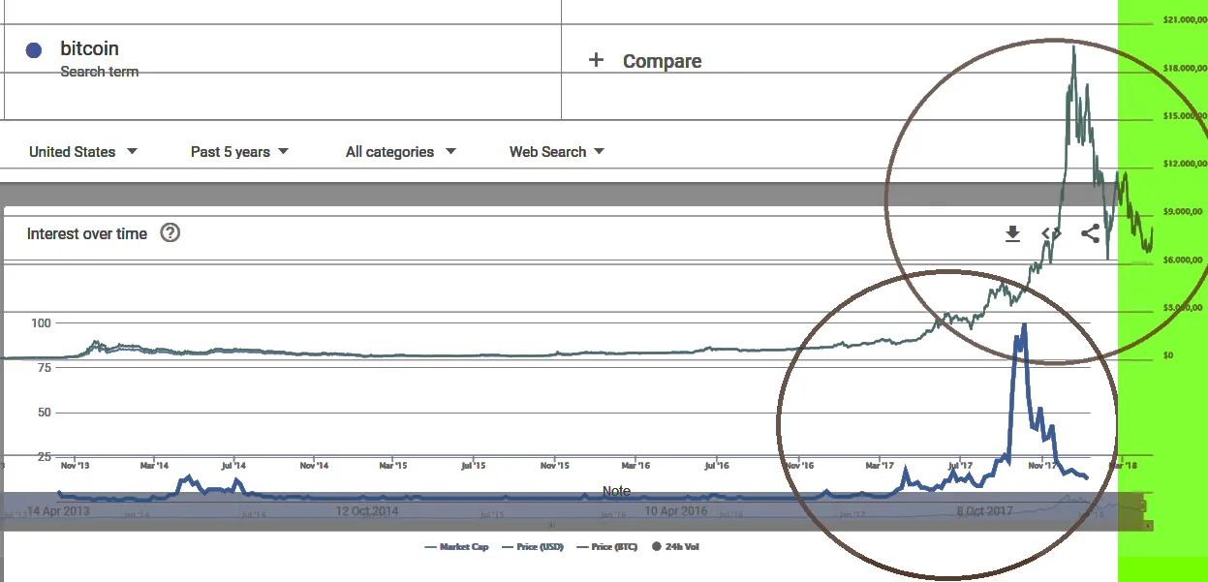
Task: Open the help icon next to Interest over time
Action: point(170,232)
